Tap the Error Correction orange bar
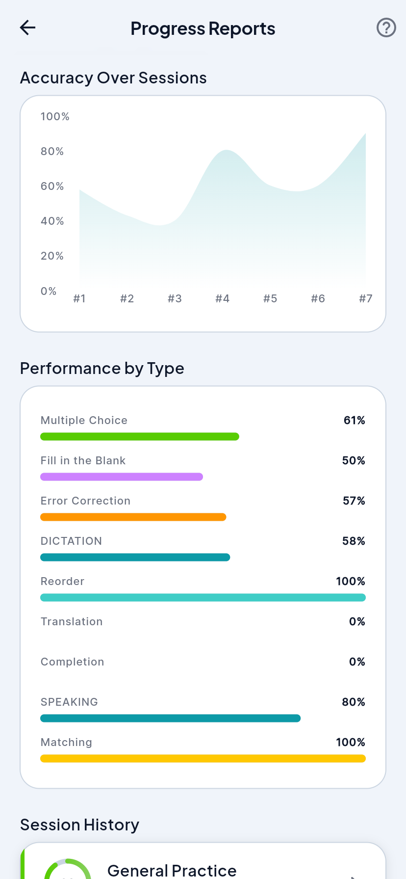 133,517
